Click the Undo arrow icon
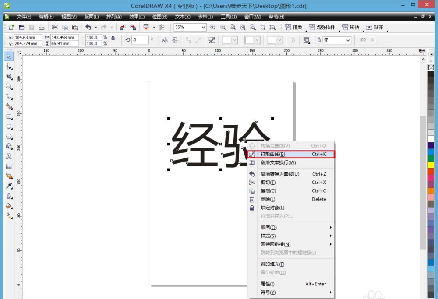438x299 pixels. [x=88, y=27]
